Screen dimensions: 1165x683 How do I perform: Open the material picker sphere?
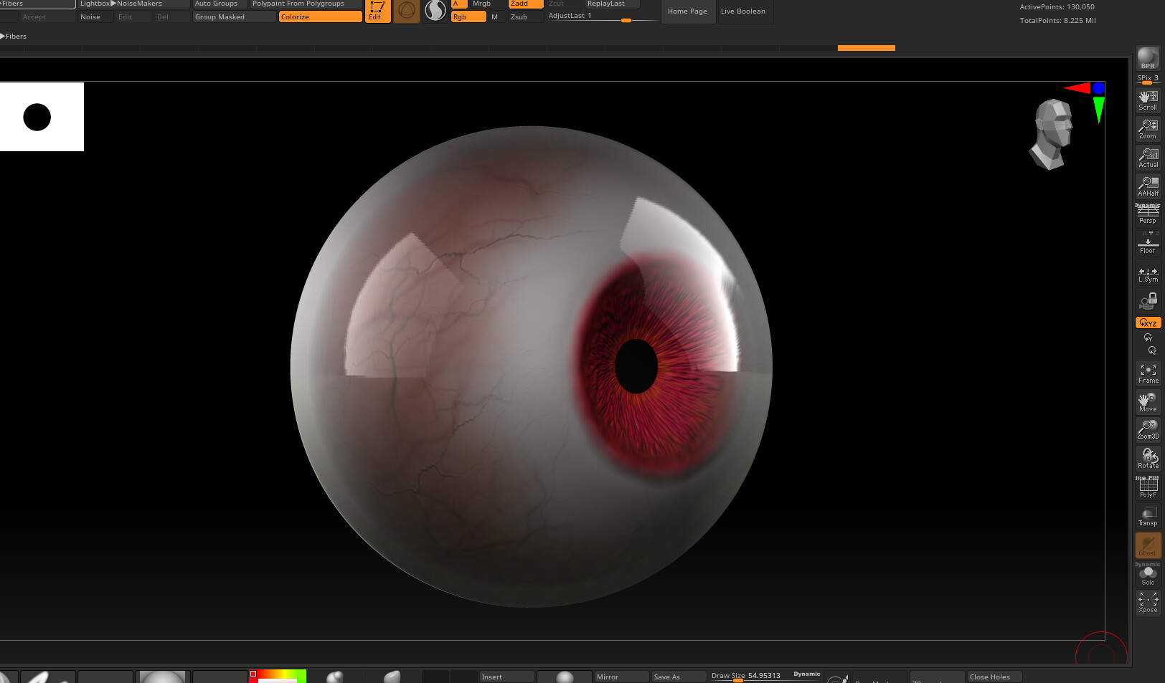click(x=435, y=11)
